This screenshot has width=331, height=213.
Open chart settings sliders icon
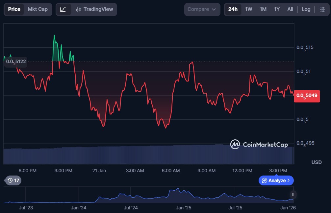tap(322, 10)
